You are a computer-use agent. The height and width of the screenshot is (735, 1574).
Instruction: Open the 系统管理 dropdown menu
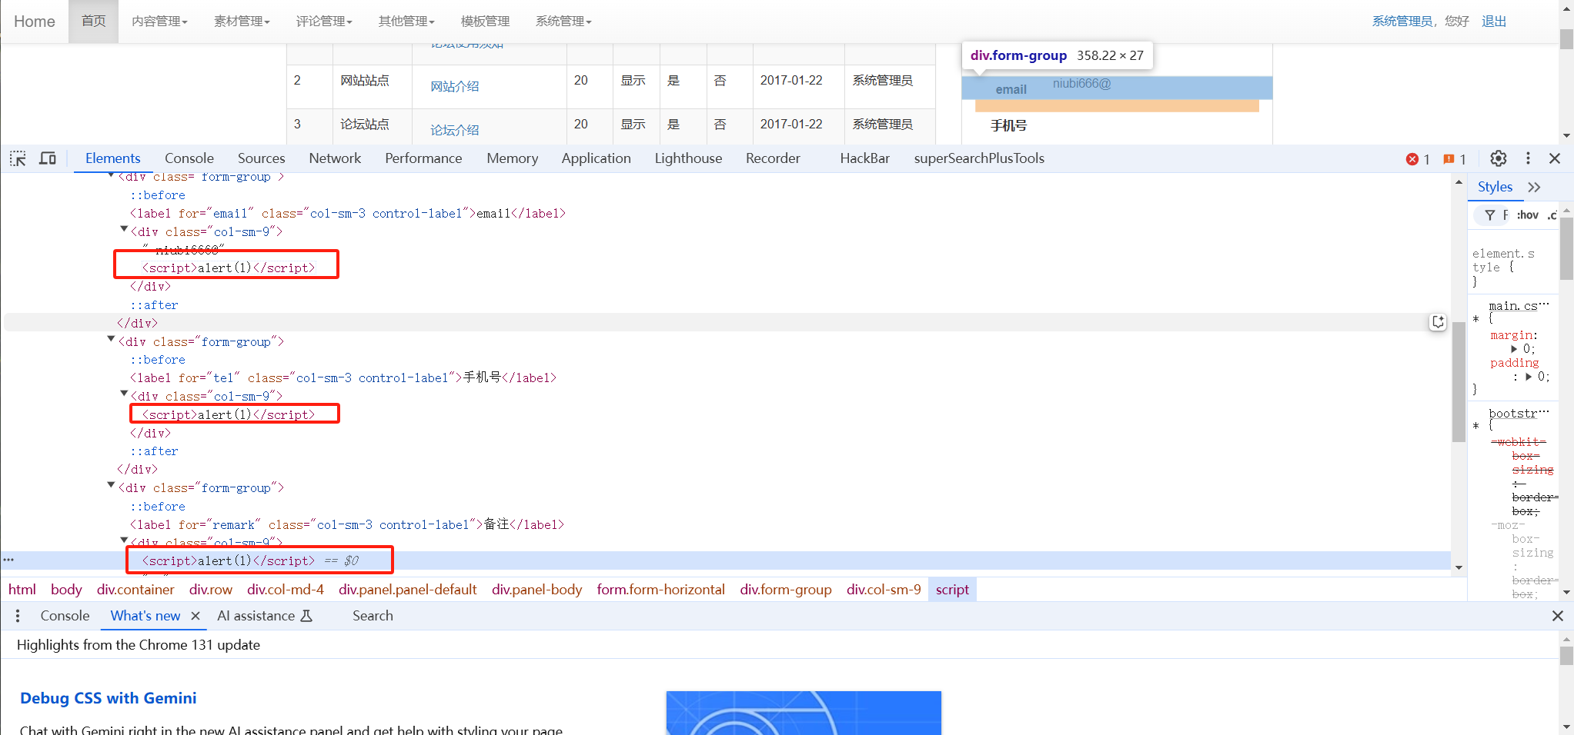tap(563, 22)
